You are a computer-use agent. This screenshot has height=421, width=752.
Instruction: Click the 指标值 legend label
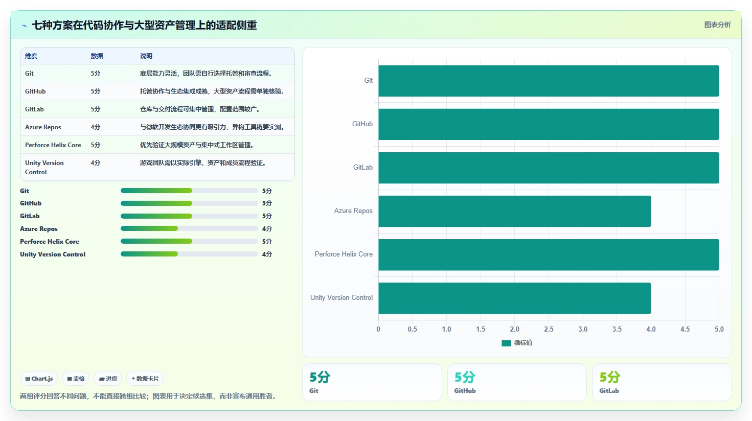click(523, 343)
